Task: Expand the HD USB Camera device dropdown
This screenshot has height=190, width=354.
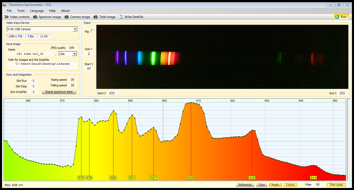Action: click(x=75, y=29)
